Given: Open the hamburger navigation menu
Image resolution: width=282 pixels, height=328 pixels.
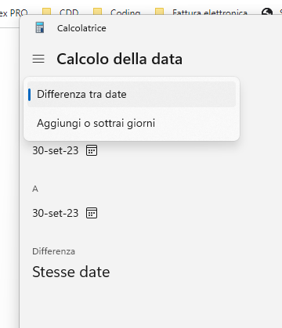Looking at the screenshot, I should tap(38, 59).
